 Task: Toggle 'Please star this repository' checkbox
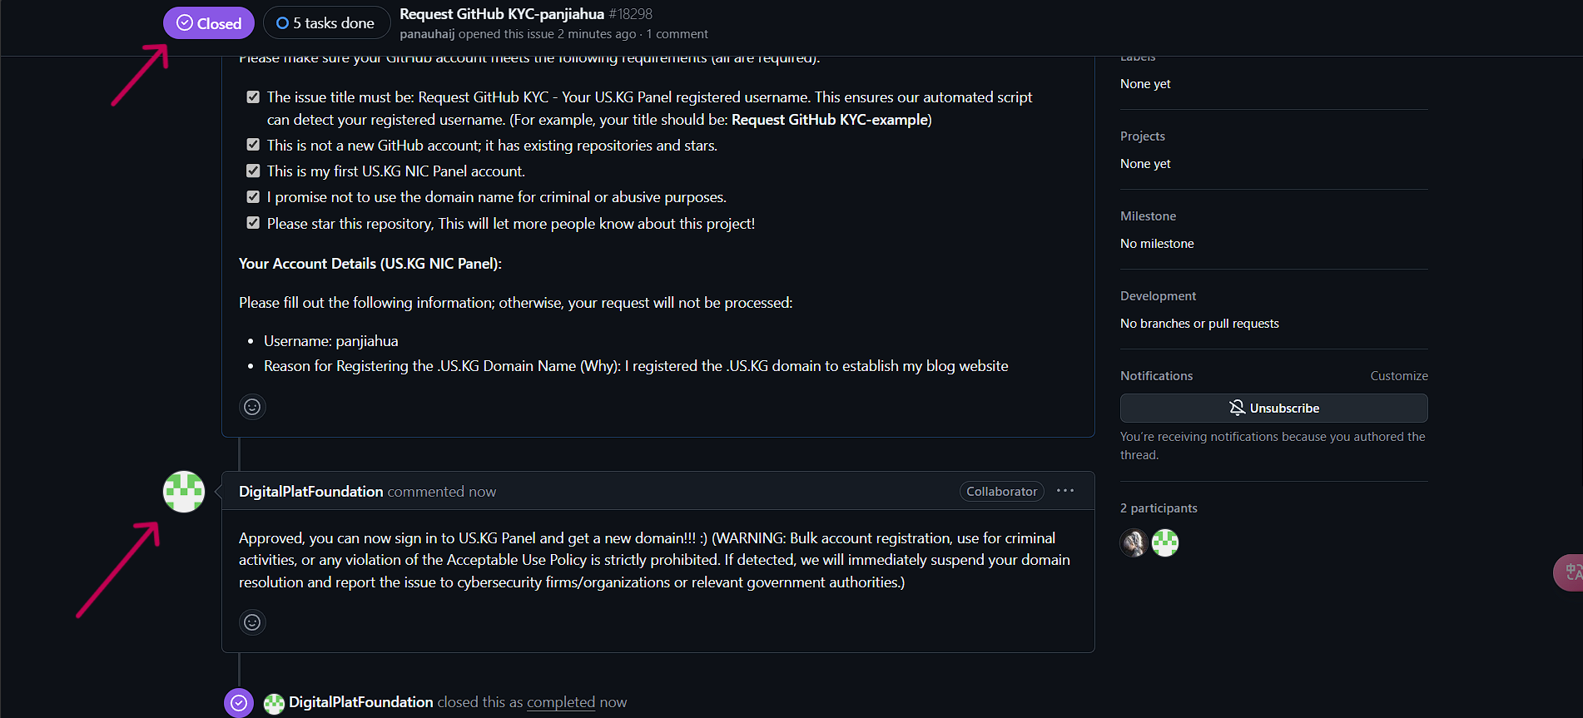(x=253, y=223)
